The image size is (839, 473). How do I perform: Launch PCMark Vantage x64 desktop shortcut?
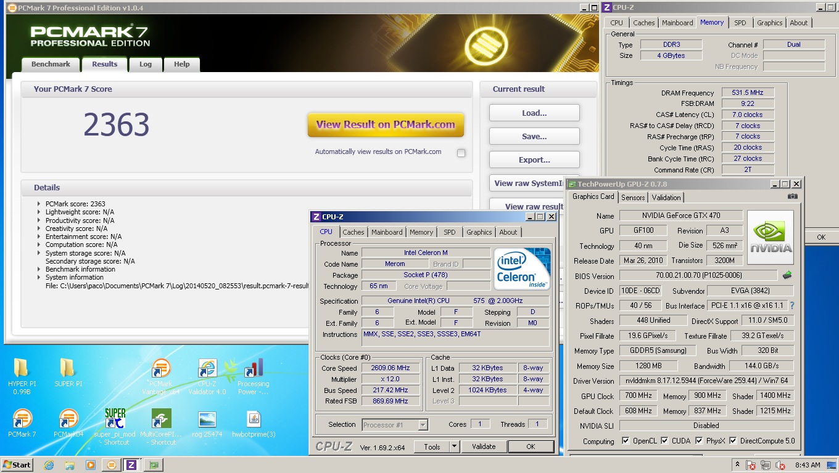pyautogui.click(x=161, y=376)
